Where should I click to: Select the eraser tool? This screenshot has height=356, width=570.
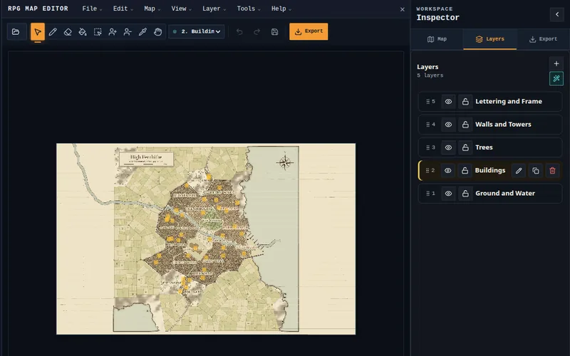click(x=68, y=32)
